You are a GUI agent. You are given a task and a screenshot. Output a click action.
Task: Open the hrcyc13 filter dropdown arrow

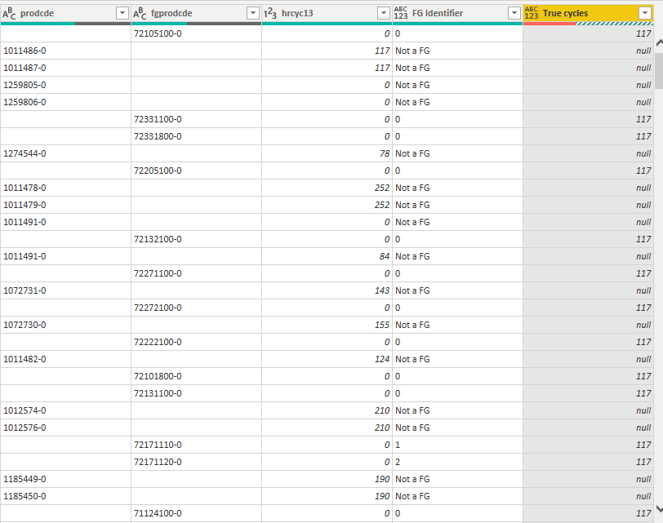pyautogui.click(x=384, y=14)
